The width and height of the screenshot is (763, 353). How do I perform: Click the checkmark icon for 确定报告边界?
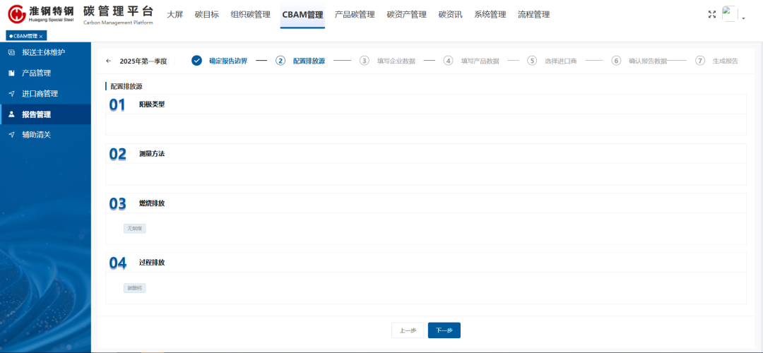tap(196, 61)
